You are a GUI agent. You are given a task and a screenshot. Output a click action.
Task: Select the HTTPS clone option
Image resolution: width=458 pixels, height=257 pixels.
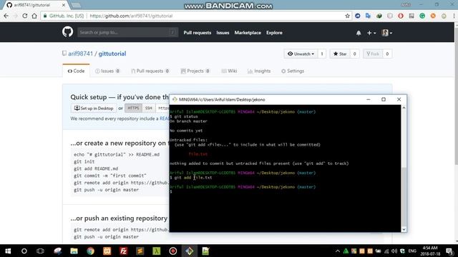(133, 108)
